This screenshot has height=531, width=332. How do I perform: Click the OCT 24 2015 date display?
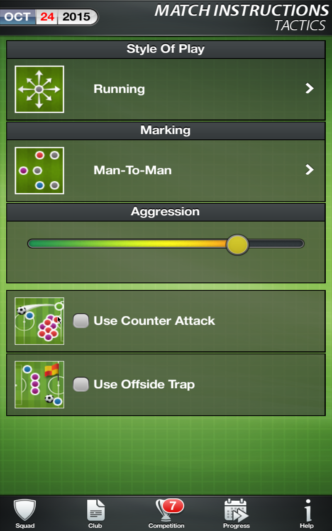[x=49, y=17]
